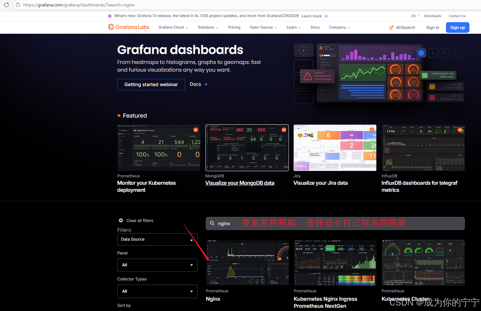Click the Grafana dashboards heading
Image resolution: width=481 pixels, height=311 pixels.
(x=180, y=50)
